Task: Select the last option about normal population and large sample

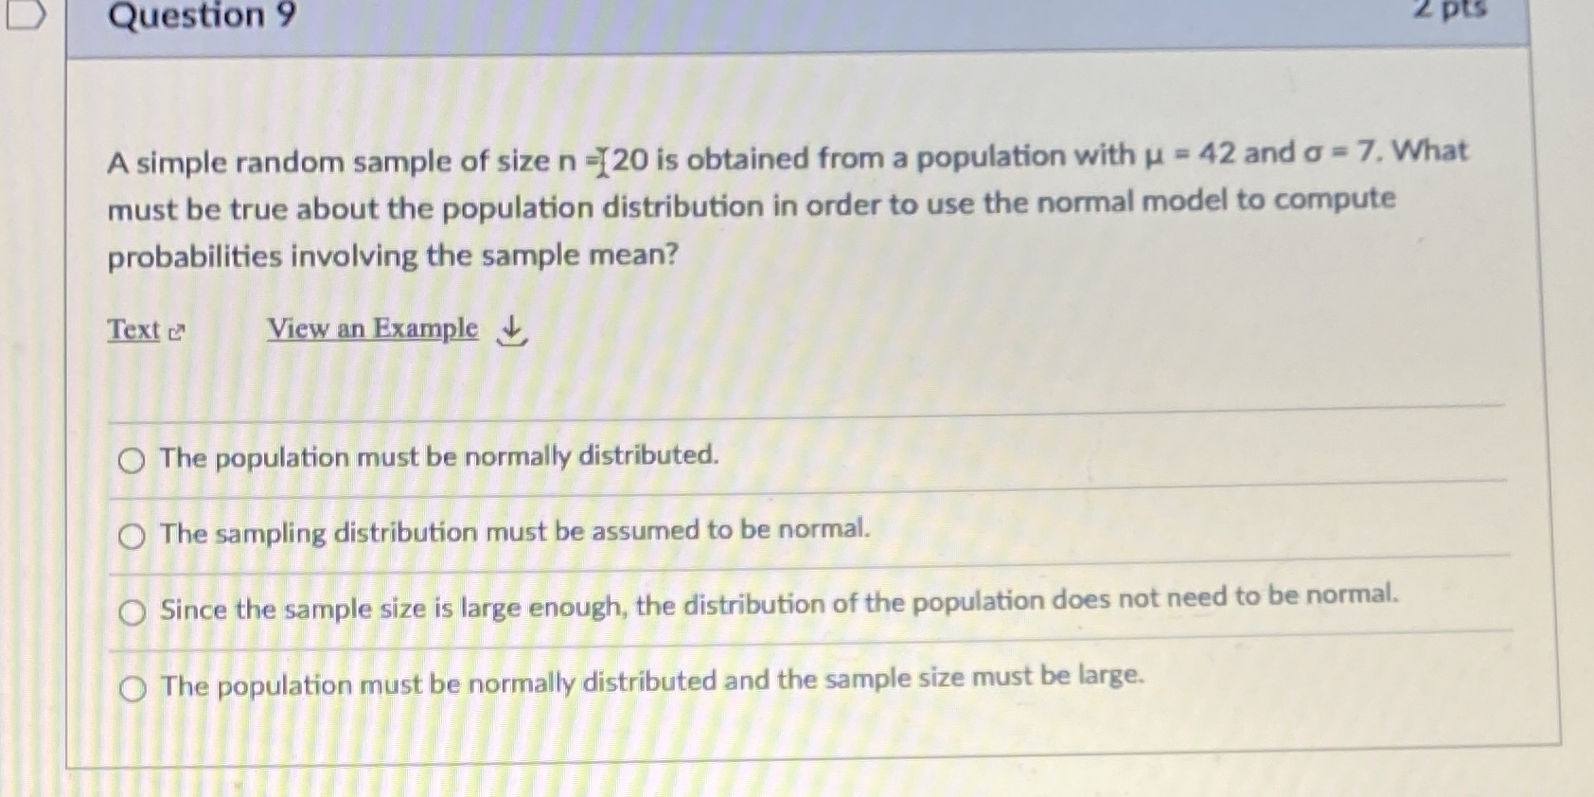Action: tap(132, 686)
